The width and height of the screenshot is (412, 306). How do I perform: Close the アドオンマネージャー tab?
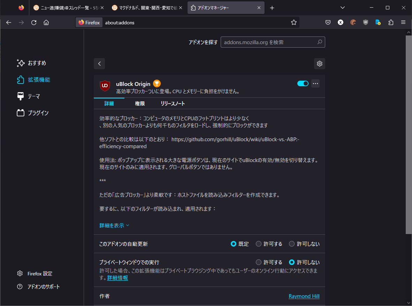coord(259,8)
